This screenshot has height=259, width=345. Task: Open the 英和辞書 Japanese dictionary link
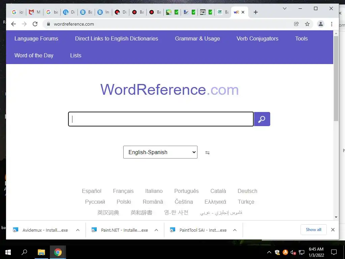(x=142, y=212)
